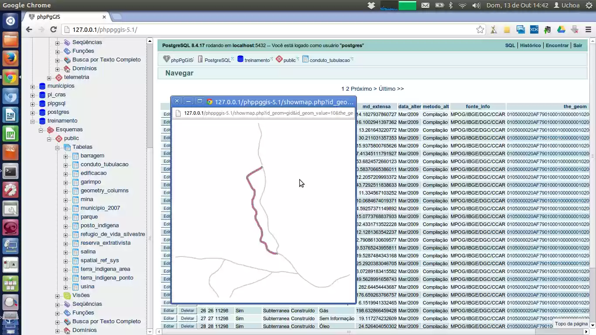Viewport: 596px width, 335px height.
Task: Launch Firefox from the dock
Action: [x=10, y=58]
